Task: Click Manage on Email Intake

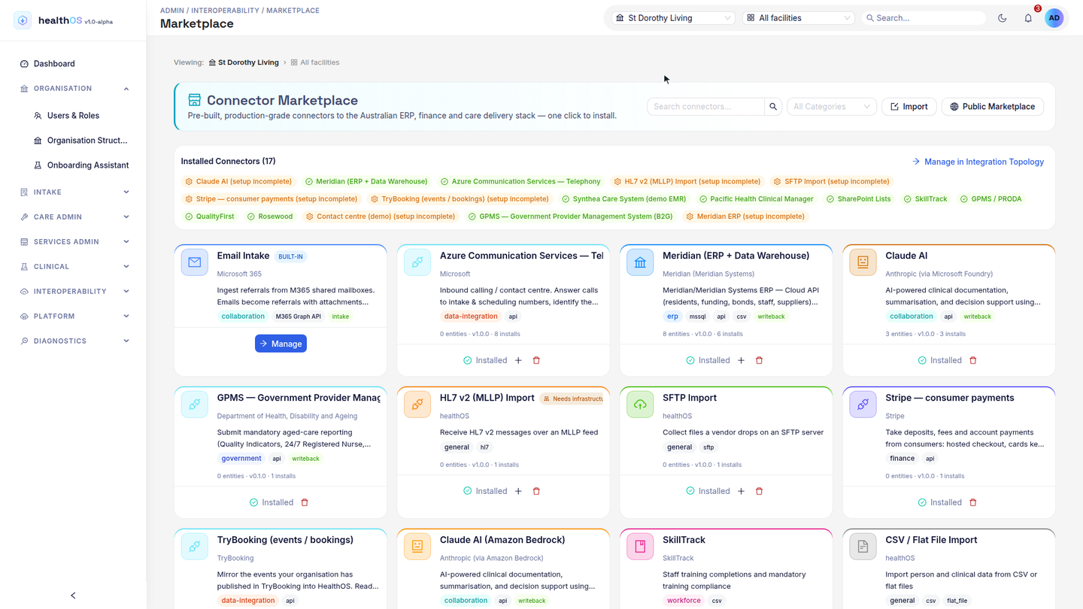Action: pyautogui.click(x=281, y=344)
